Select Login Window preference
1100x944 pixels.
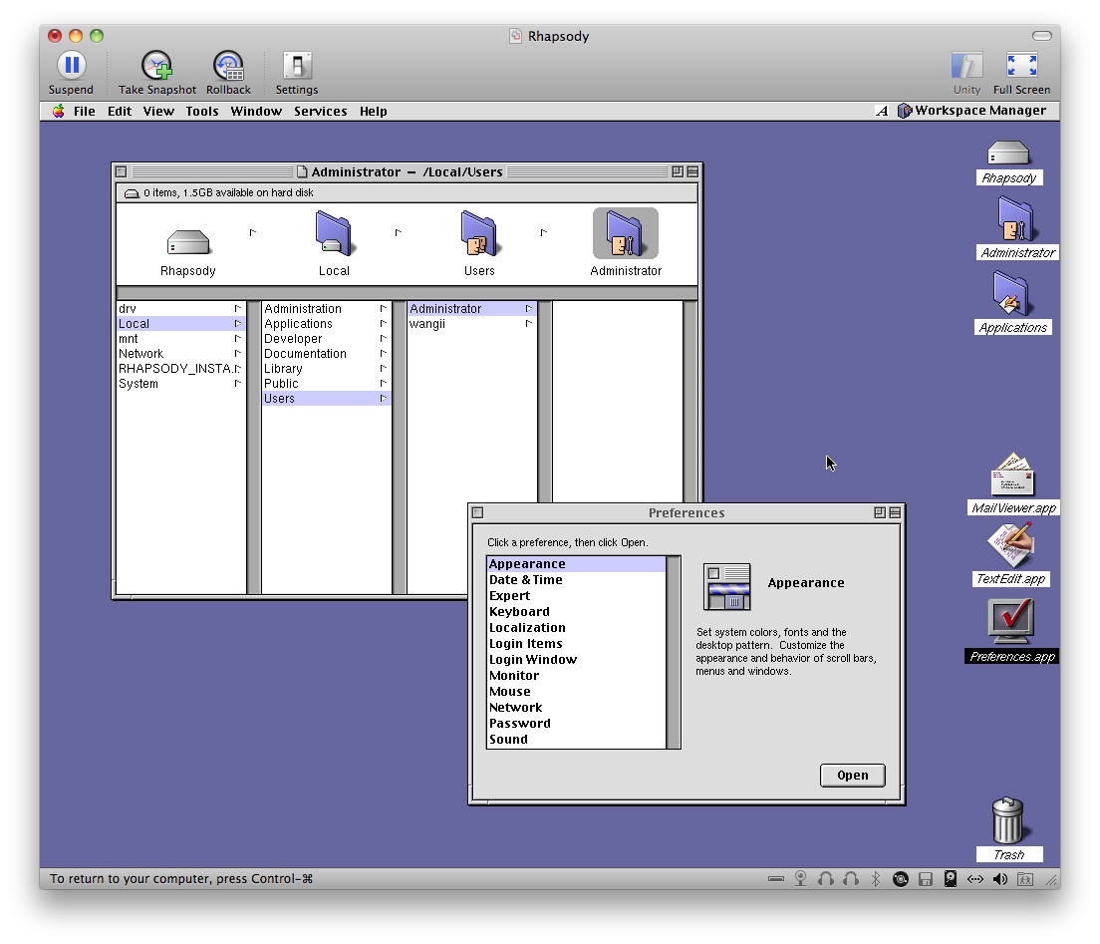click(x=576, y=660)
